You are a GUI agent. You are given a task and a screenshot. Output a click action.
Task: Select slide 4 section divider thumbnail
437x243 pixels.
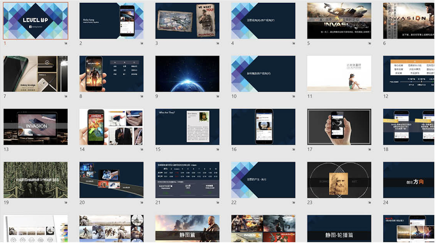(263, 21)
